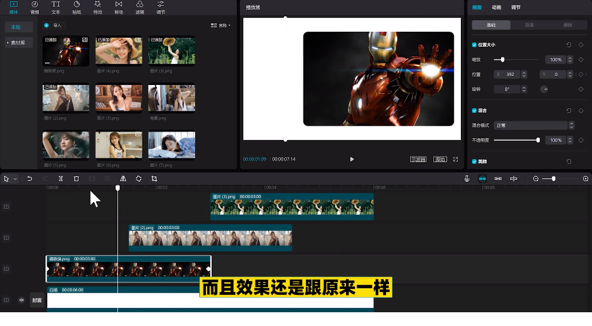592x326 pixels.
Task: Delete the selected clip
Action: [76, 179]
